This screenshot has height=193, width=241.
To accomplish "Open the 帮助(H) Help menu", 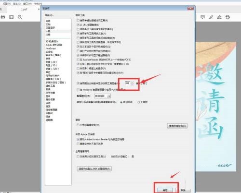I will 38,3.
